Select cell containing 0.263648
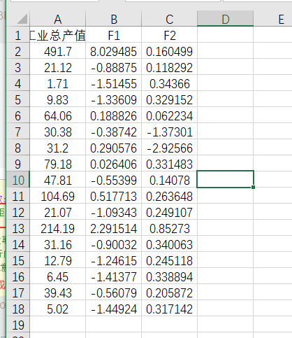Viewport: 292px width, 338px height. pos(170,196)
